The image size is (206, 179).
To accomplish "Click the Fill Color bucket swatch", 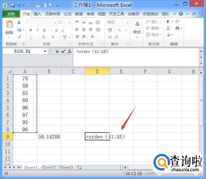I will (x=43, y=37).
